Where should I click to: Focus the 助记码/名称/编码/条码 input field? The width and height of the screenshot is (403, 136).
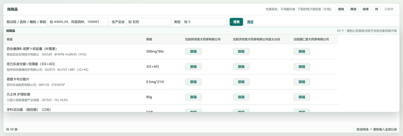point(78,22)
